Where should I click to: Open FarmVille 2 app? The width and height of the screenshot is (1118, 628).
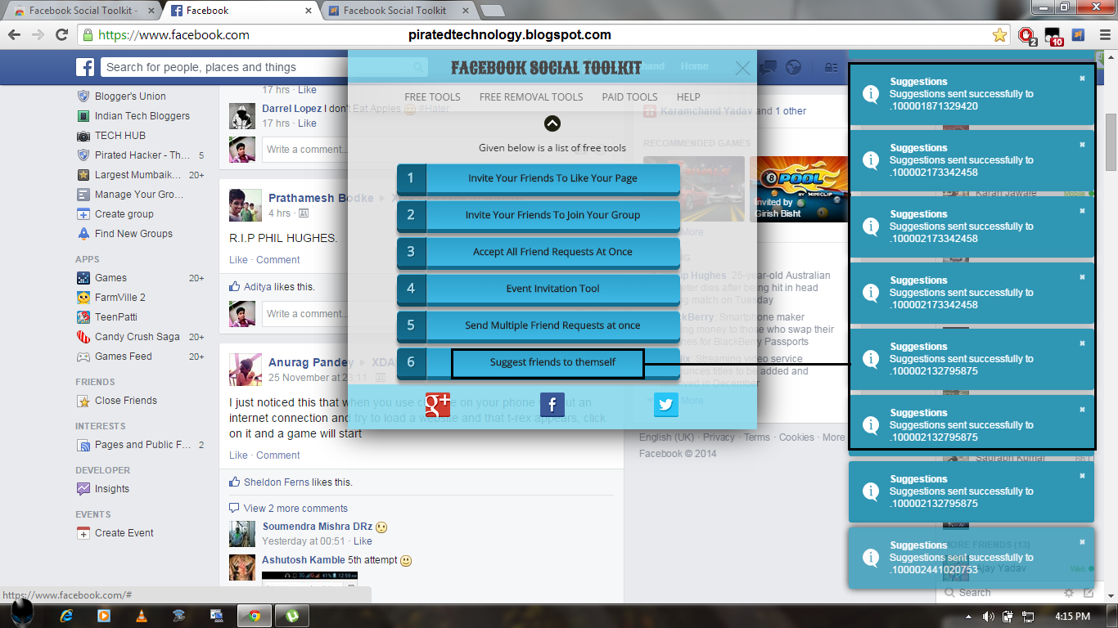[x=119, y=298]
